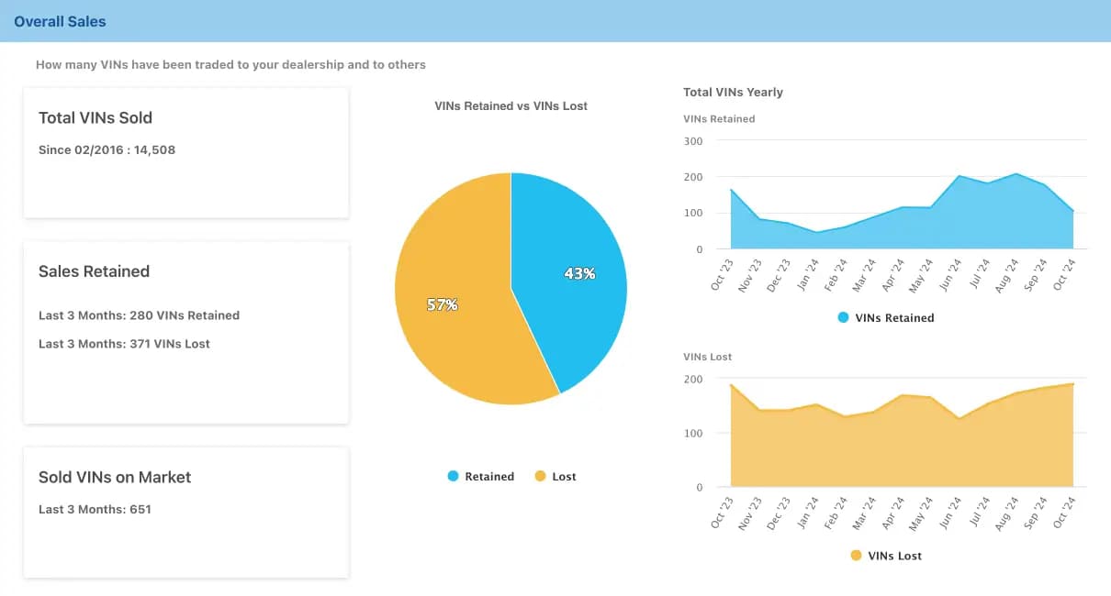Open the Sales Retained card heading
This screenshot has height=596, width=1111.
click(x=94, y=271)
